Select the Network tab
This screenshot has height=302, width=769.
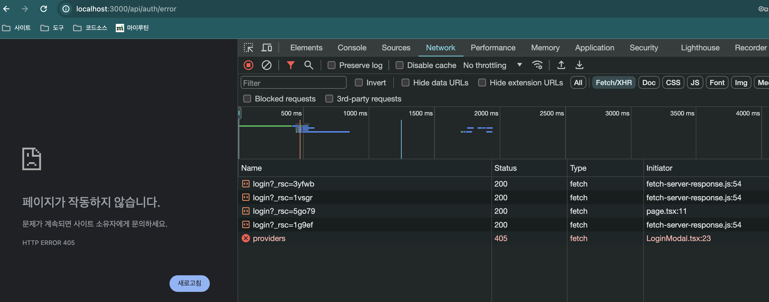coord(440,48)
